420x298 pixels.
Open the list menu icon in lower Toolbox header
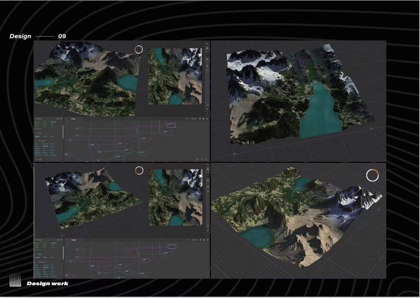point(61,240)
